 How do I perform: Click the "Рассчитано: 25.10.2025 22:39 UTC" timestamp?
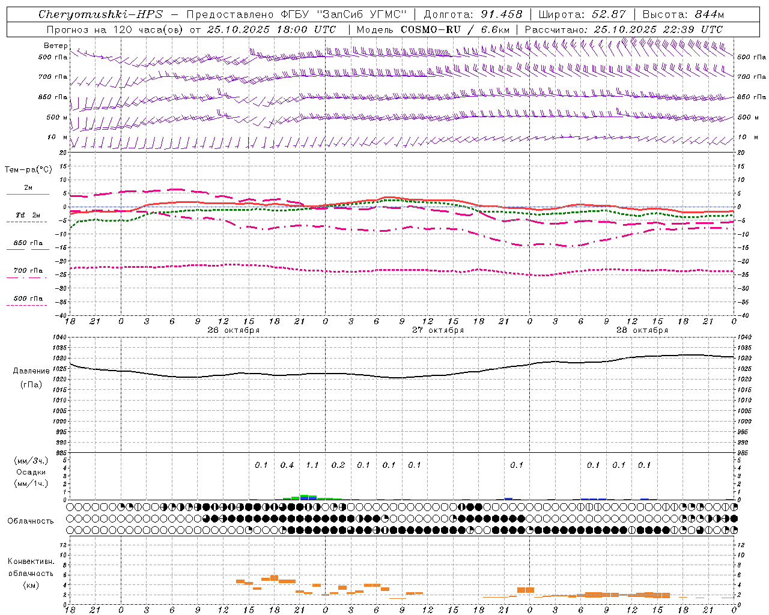[624, 29]
